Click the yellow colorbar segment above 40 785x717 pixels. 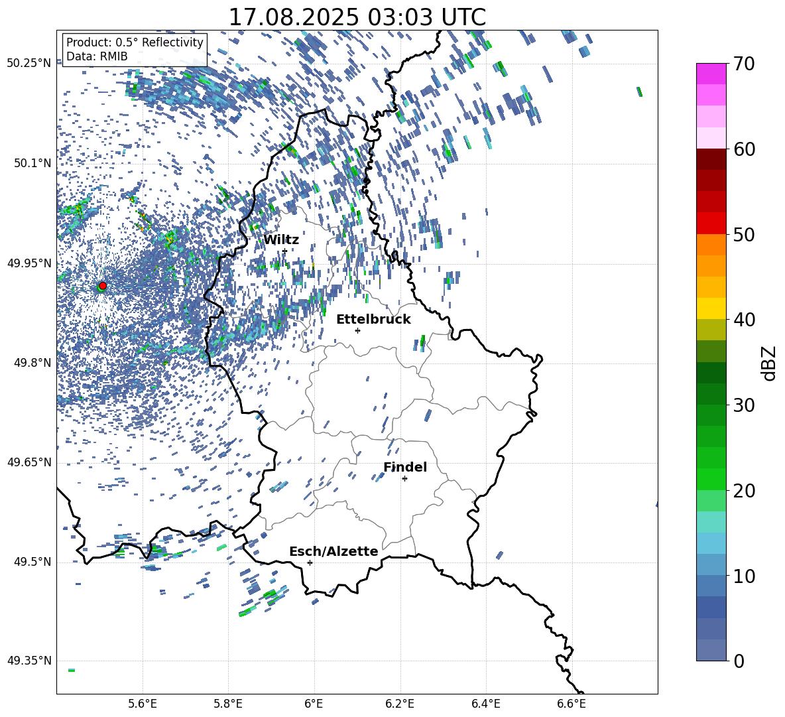[x=711, y=308]
